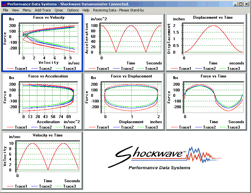Open the Qmac menu

click(x=59, y=10)
